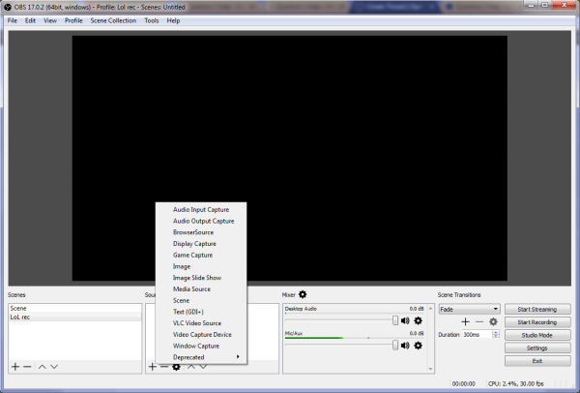The width and height of the screenshot is (580, 393).
Task: Open the Help menu
Action: pyautogui.click(x=173, y=20)
